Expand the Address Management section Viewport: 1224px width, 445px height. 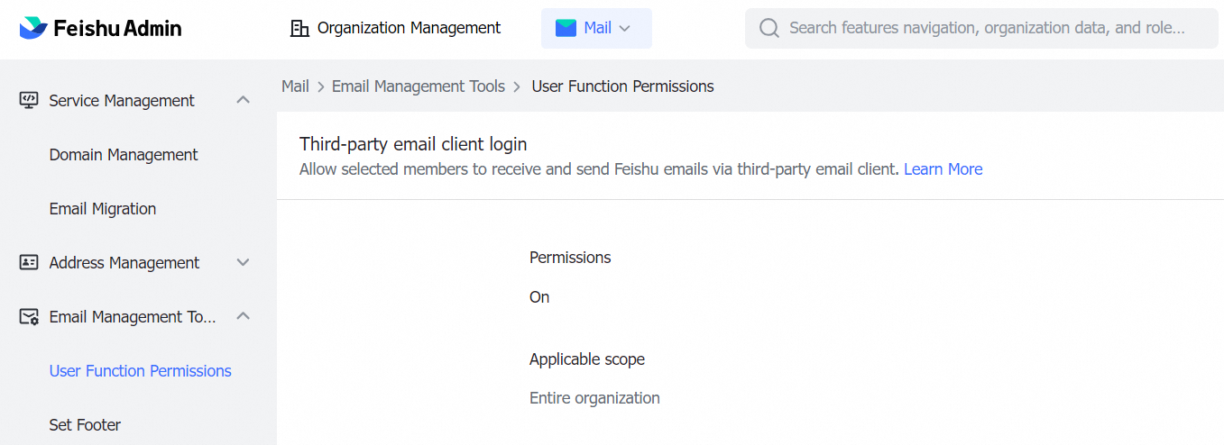pyautogui.click(x=243, y=262)
